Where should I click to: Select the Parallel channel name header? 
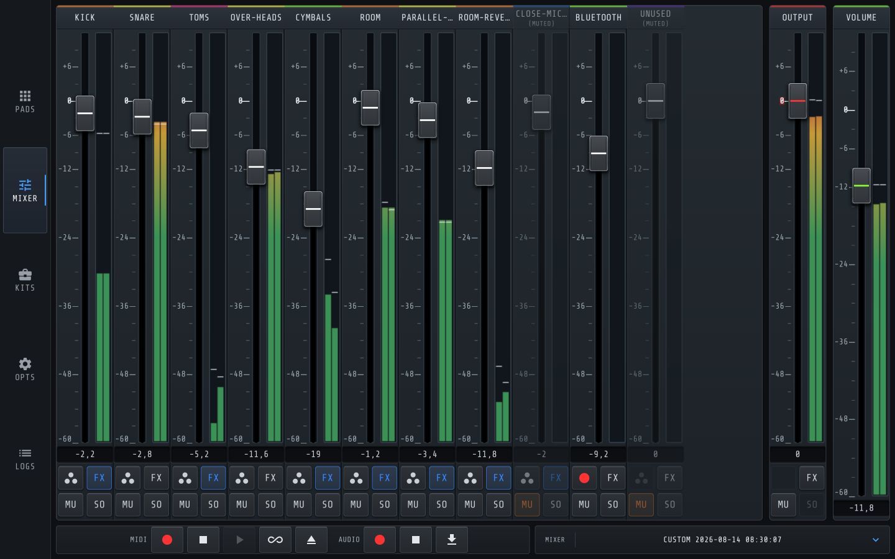point(428,17)
